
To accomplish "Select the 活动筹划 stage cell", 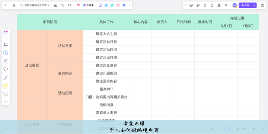I will (32, 65).
